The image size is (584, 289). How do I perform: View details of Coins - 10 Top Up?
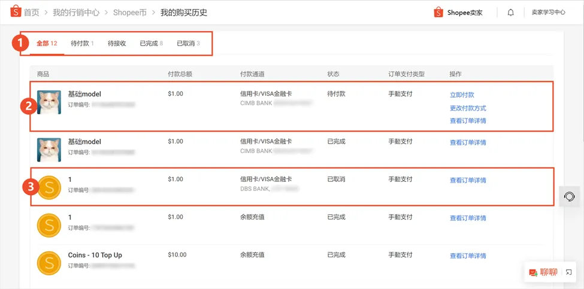click(x=468, y=255)
